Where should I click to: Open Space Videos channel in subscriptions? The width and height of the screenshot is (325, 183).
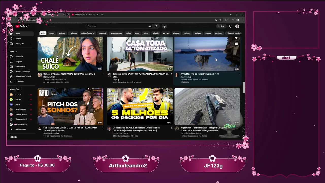[21, 109]
